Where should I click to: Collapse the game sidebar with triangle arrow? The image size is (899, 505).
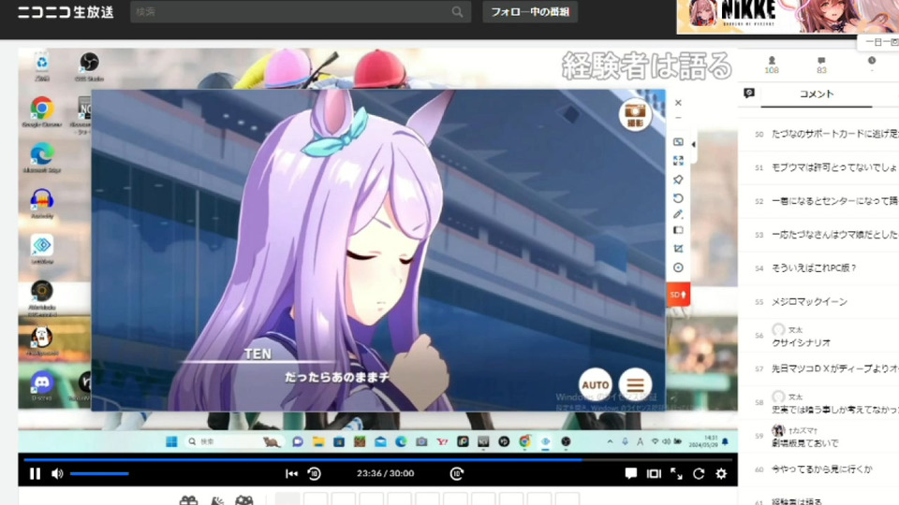pyautogui.click(x=693, y=144)
